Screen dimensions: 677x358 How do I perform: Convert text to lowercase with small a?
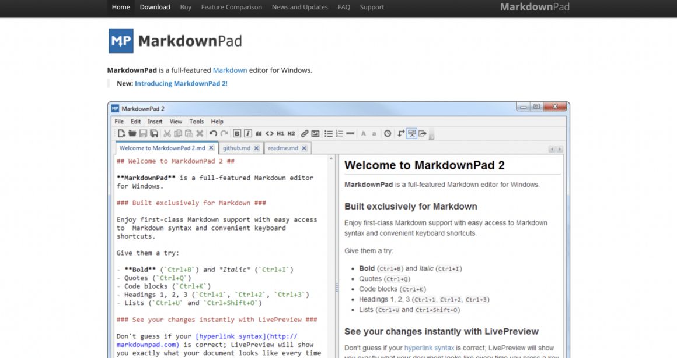pyautogui.click(x=374, y=133)
